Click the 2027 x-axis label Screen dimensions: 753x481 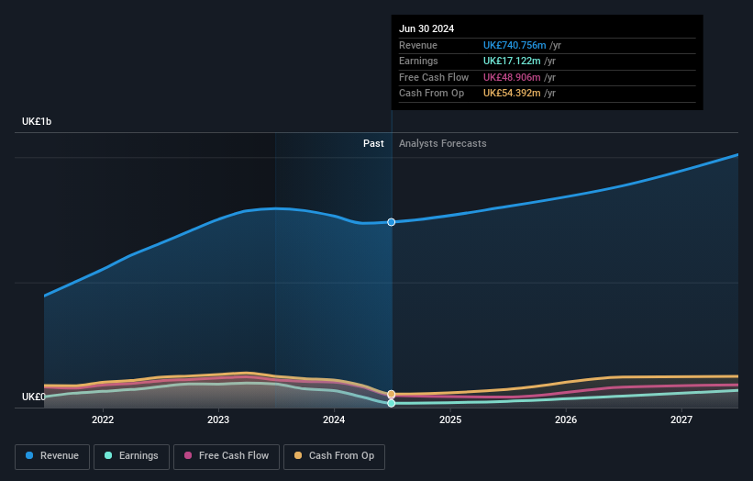coord(681,420)
